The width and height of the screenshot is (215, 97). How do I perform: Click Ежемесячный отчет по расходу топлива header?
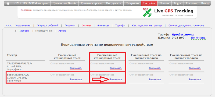(186, 57)
